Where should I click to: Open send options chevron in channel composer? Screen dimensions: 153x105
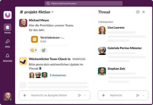85,95
